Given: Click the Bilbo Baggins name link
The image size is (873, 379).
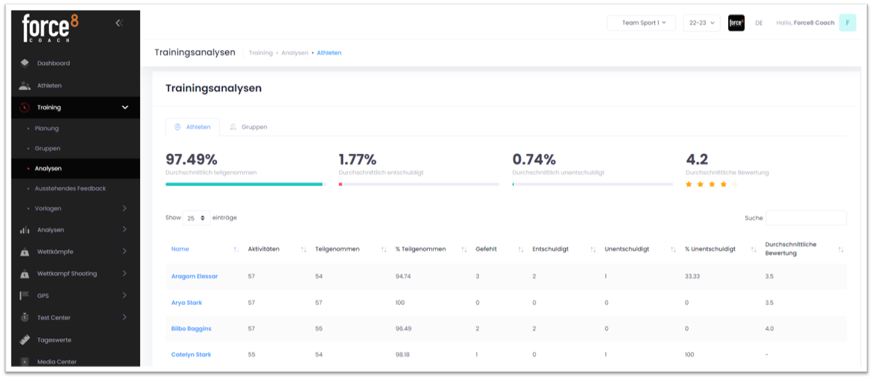Looking at the screenshot, I should tap(191, 329).
